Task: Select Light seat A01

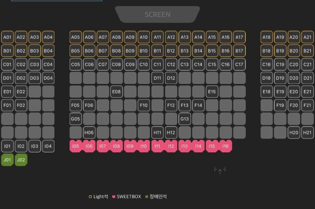Action: (7, 37)
